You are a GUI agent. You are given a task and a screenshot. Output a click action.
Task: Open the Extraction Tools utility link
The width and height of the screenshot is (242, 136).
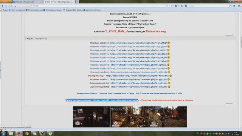click(159, 93)
